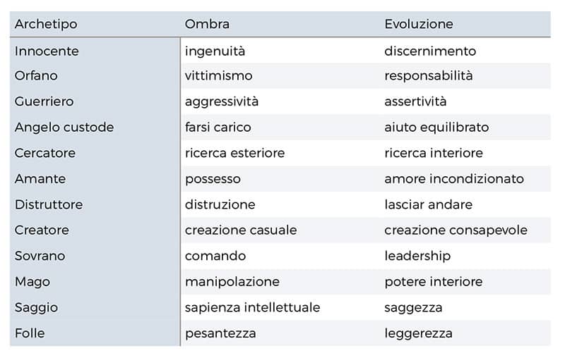This screenshot has height=351, width=565.
Task: Click the 'leggerezza' evolution cell
Action: click(x=418, y=333)
